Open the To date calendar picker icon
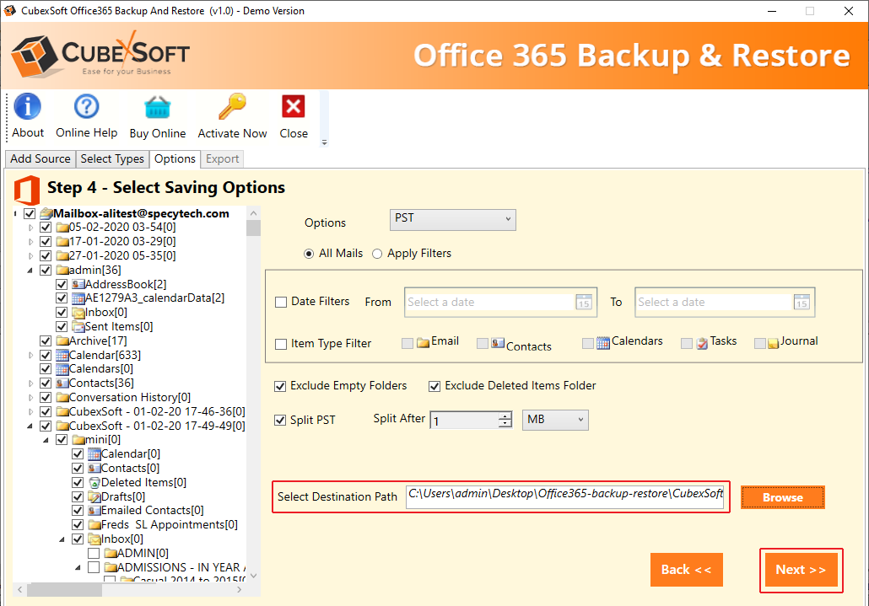This screenshot has height=606, width=869. pyautogui.click(x=802, y=303)
